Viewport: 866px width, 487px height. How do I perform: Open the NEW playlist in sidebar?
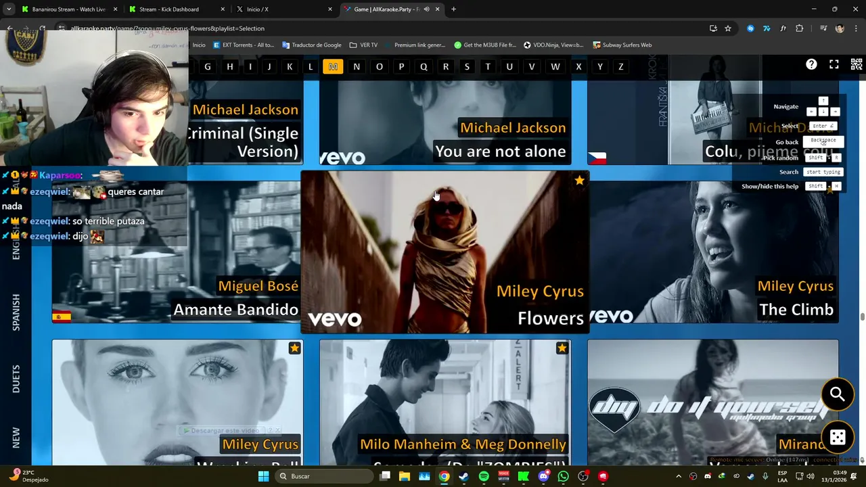(16, 437)
